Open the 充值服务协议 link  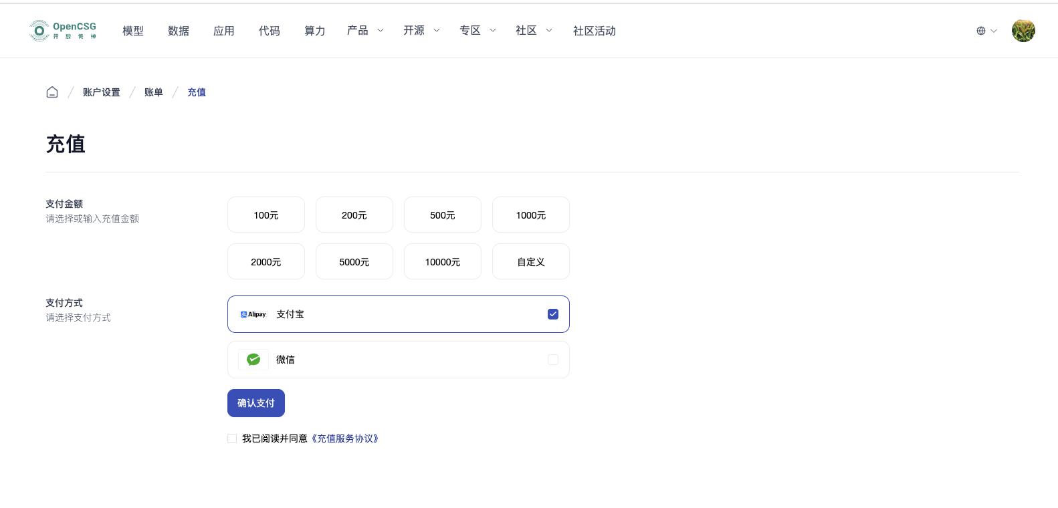[x=345, y=438]
